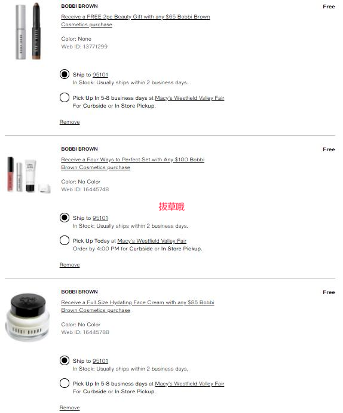Open the Full Size Hydrating Face Cream link
The height and width of the screenshot is (413, 343).
pos(137,306)
